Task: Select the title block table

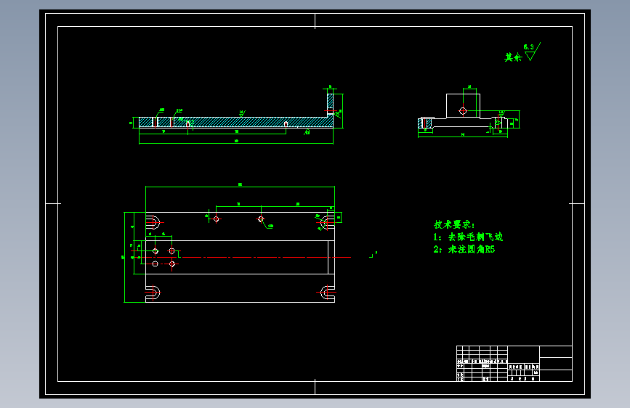Action: (514, 364)
